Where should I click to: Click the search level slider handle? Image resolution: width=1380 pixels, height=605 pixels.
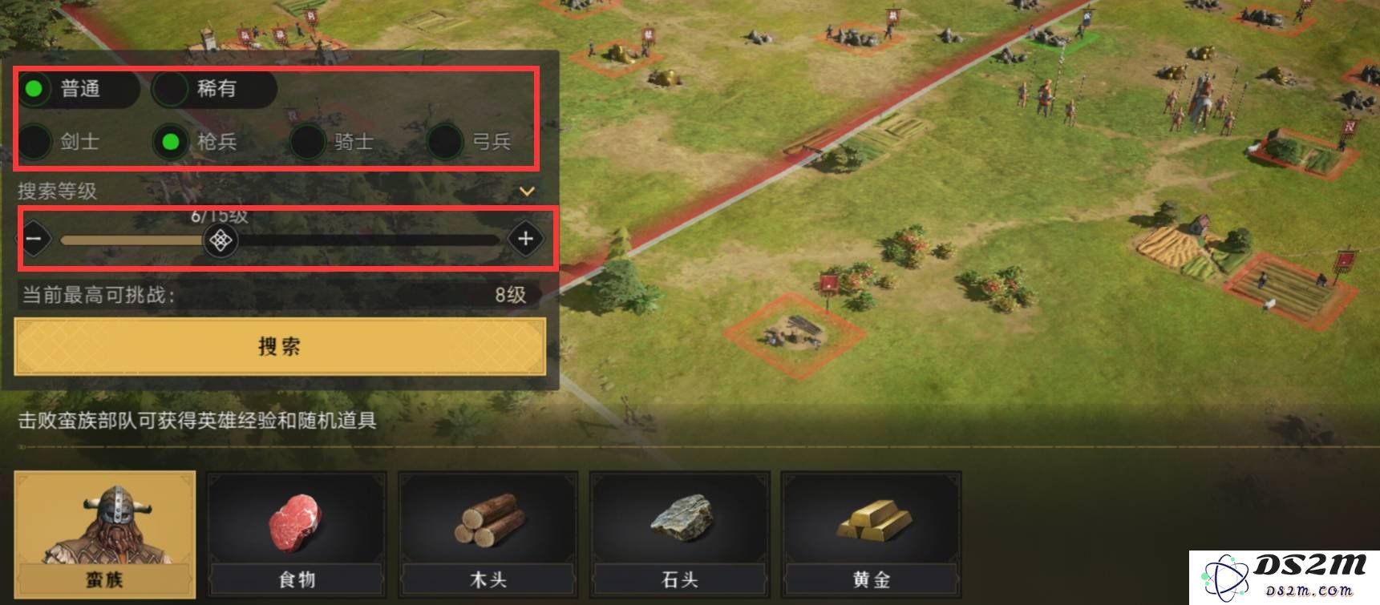pos(221,240)
